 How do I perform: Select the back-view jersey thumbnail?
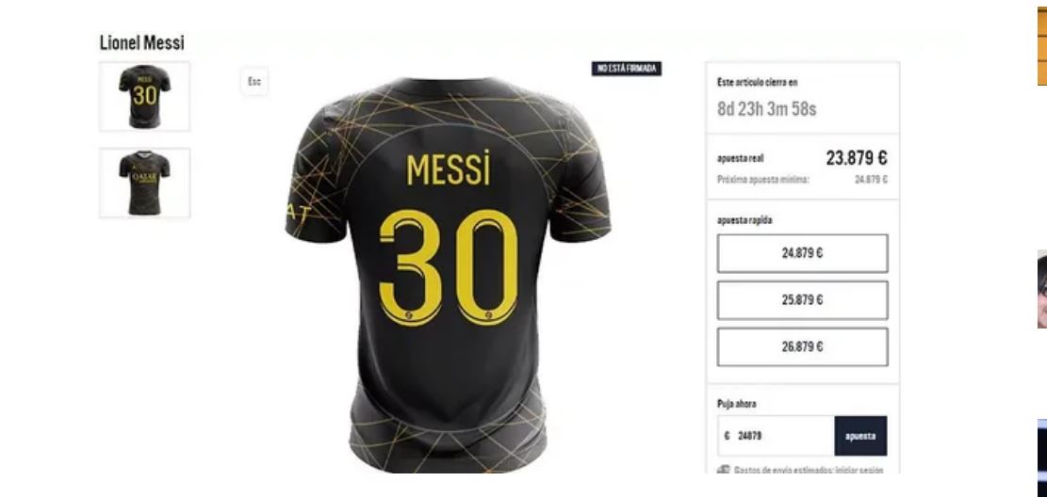(145, 96)
